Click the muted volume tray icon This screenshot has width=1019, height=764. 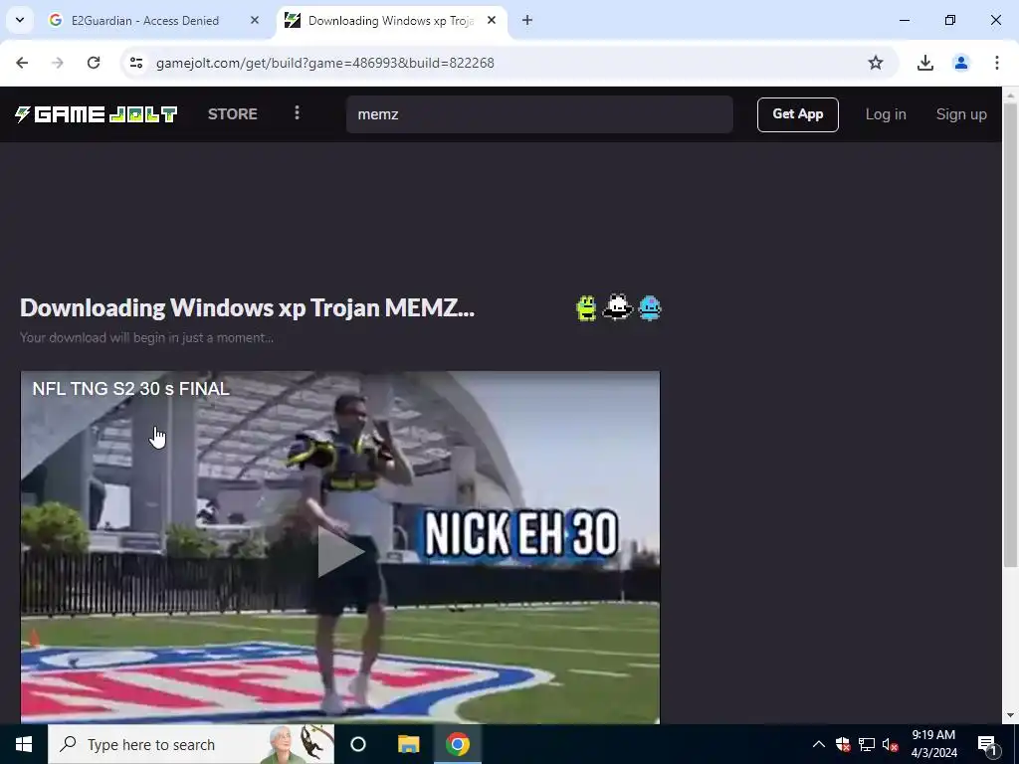(x=891, y=744)
